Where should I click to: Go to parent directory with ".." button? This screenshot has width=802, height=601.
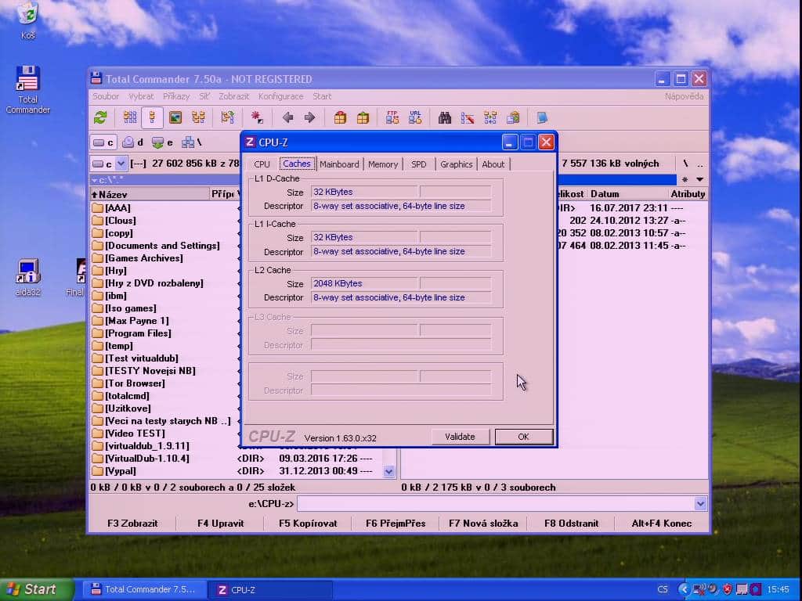pyautogui.click(x=700, y=164)
